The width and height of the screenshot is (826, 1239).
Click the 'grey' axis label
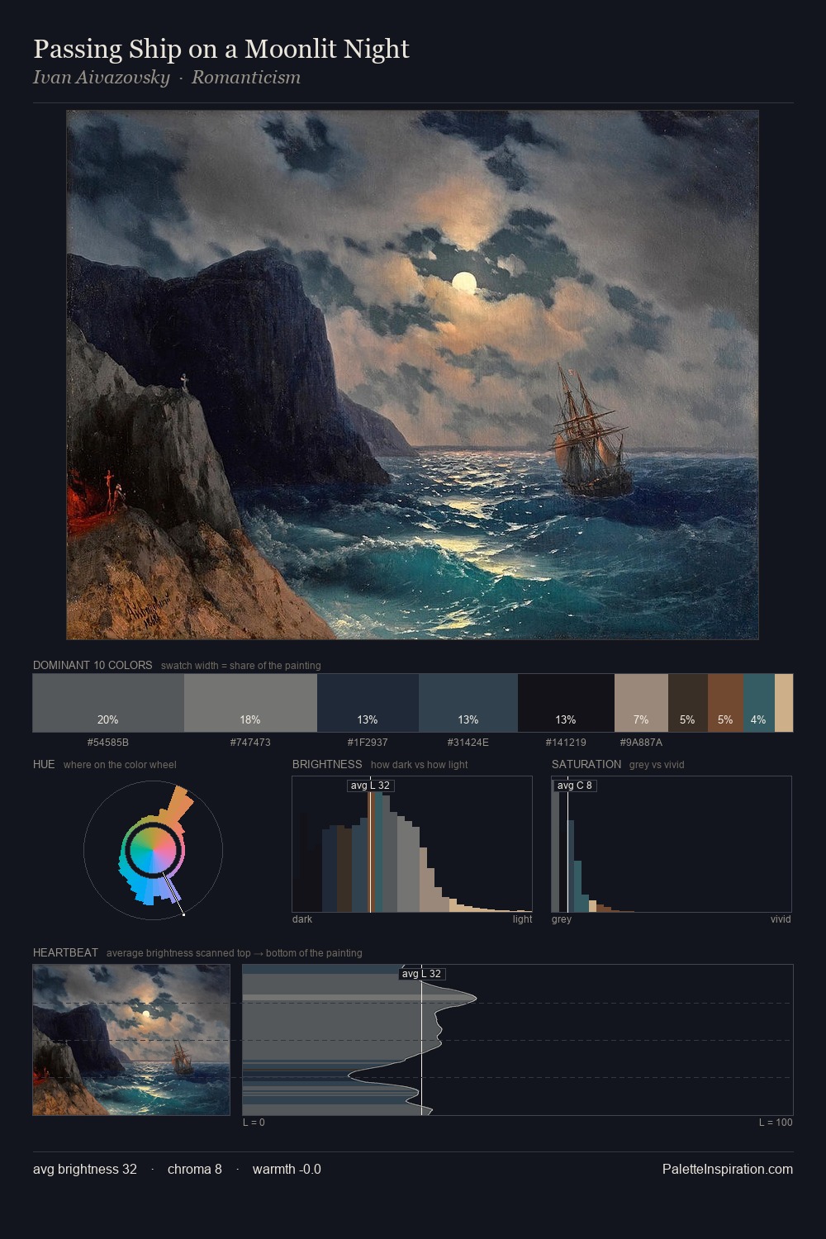tap(562, 919)
